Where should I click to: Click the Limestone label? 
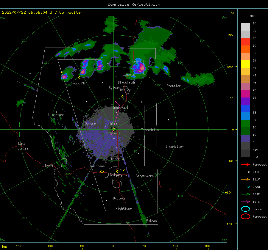point(56,115)
